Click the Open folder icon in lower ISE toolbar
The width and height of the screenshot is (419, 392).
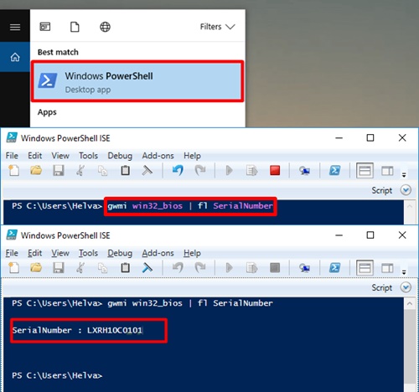pos(36,267)
